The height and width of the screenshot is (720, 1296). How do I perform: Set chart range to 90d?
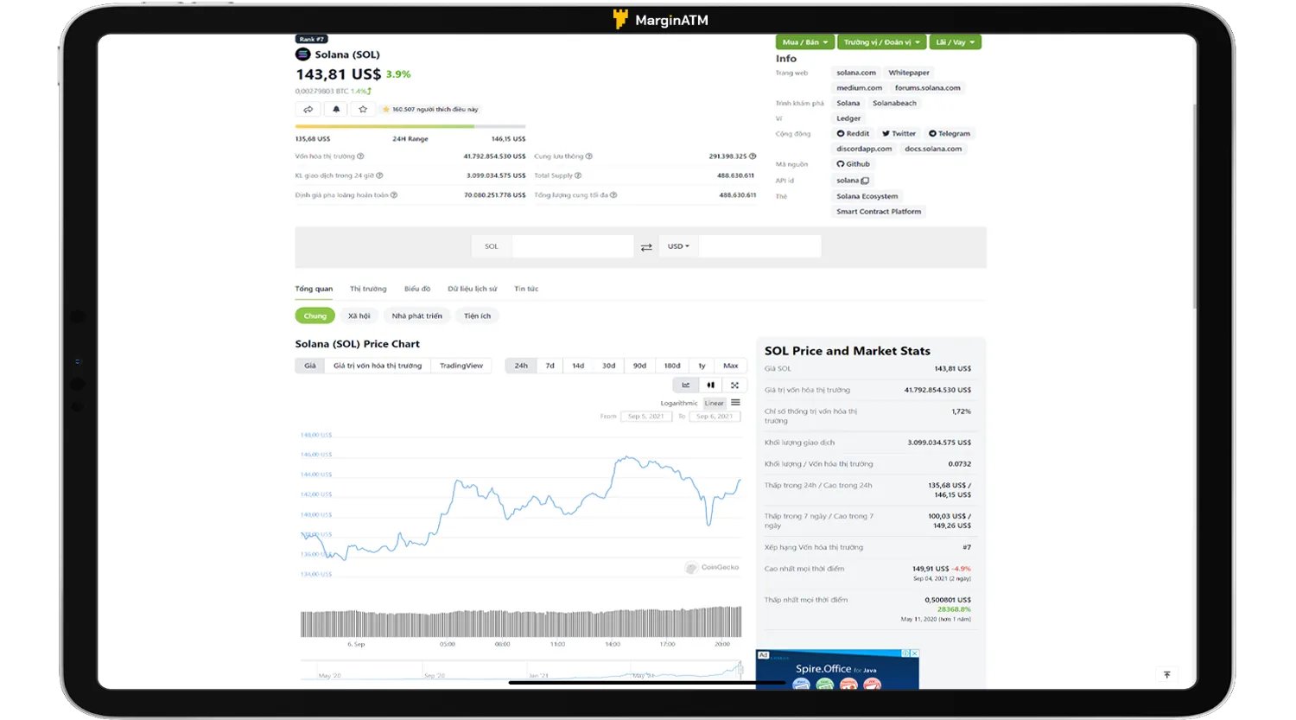(639, 366)
